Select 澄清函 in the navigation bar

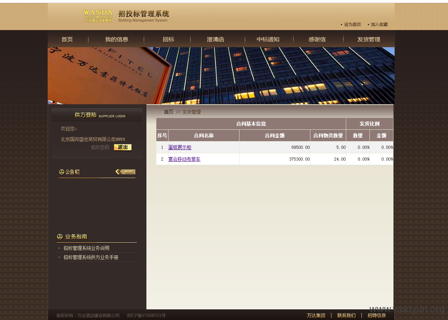215,39
